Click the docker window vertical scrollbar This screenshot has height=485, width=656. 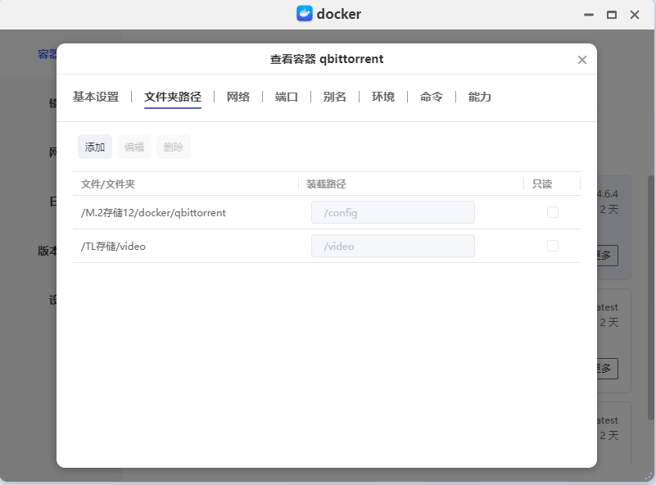click(650, 297)
